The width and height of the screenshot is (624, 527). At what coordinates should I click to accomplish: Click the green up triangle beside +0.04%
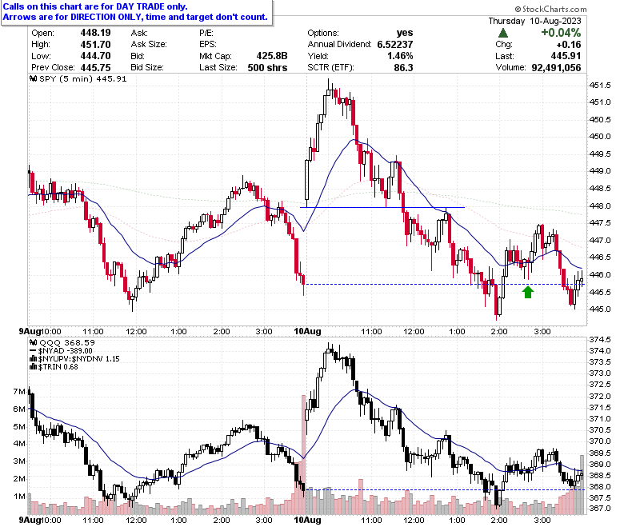(x=503, y=33)
